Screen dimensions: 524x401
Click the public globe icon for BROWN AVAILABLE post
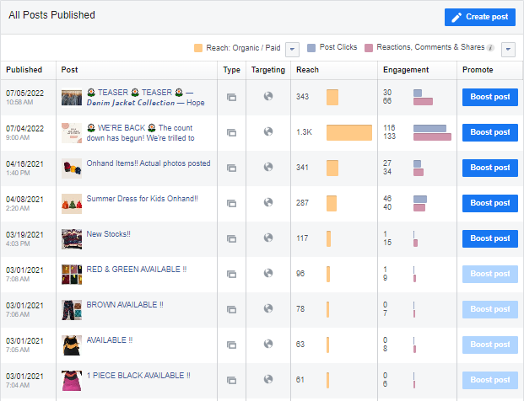[268, 308]
